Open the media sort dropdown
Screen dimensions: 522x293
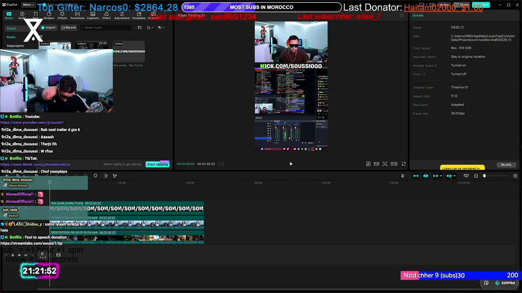[x=150, y=28]
